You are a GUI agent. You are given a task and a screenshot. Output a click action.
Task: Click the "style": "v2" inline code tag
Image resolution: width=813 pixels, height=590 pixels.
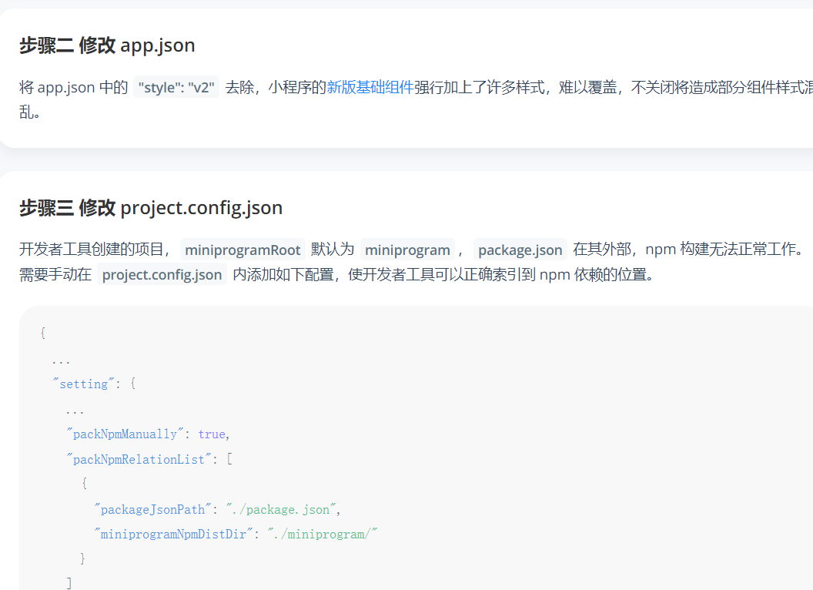176,87
